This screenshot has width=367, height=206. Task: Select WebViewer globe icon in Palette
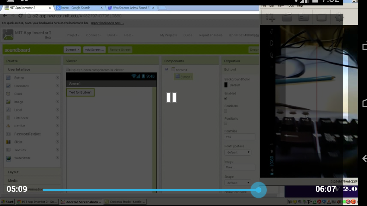tap(9, 158)
